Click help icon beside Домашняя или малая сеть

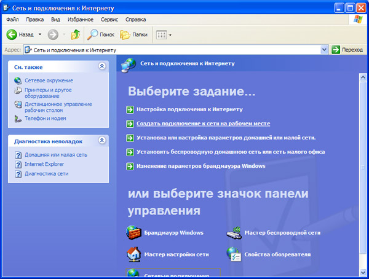tap(18, 155)
